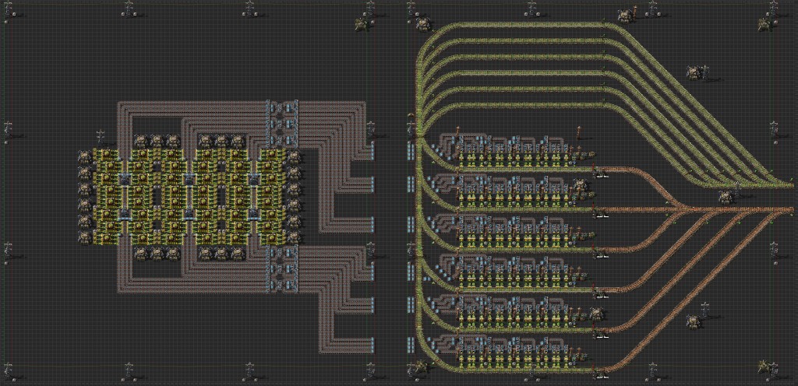The width and height of the screenshot is (798, 386).
Task: Click the roboport below the lowest brown rail branches
Action: click(694, 321)
